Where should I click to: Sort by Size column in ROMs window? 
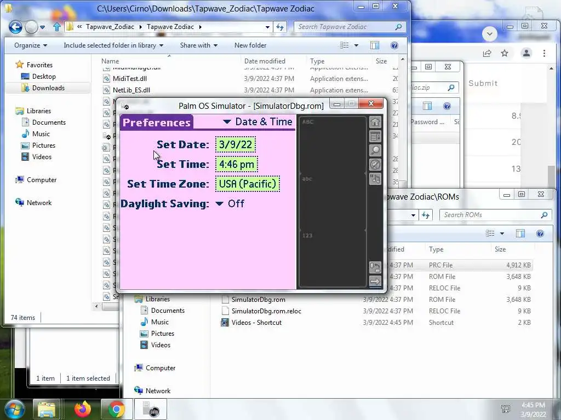pos(500,249)
